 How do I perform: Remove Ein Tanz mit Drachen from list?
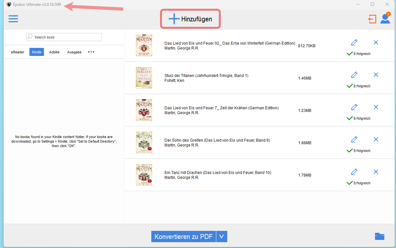click(376, 172)
